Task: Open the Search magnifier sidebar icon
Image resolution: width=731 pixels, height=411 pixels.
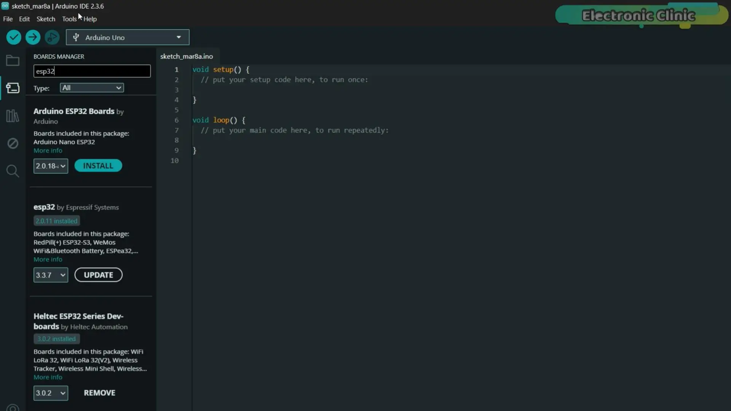Action: click(13, 171)
